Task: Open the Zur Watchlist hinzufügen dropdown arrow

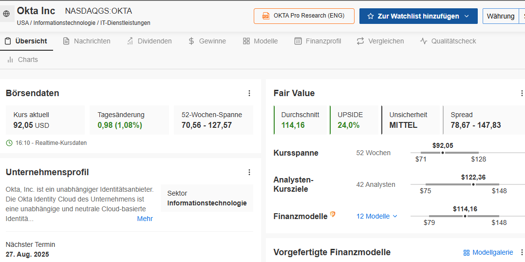Action: coord(467,16)
